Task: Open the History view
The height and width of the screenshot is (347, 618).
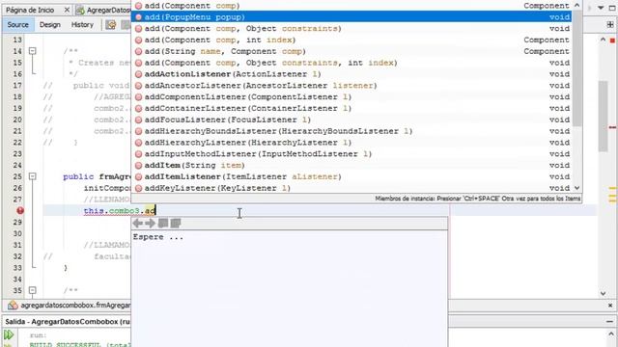Action: [x=82, y=25]
